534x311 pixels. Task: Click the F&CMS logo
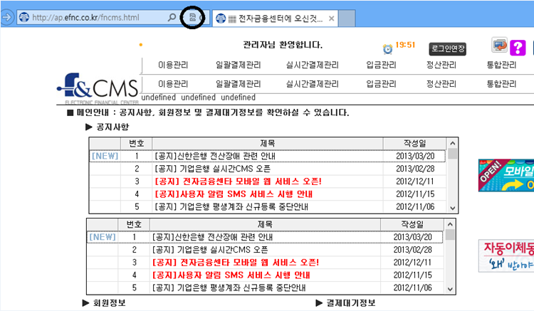click(x=98, y=88)
